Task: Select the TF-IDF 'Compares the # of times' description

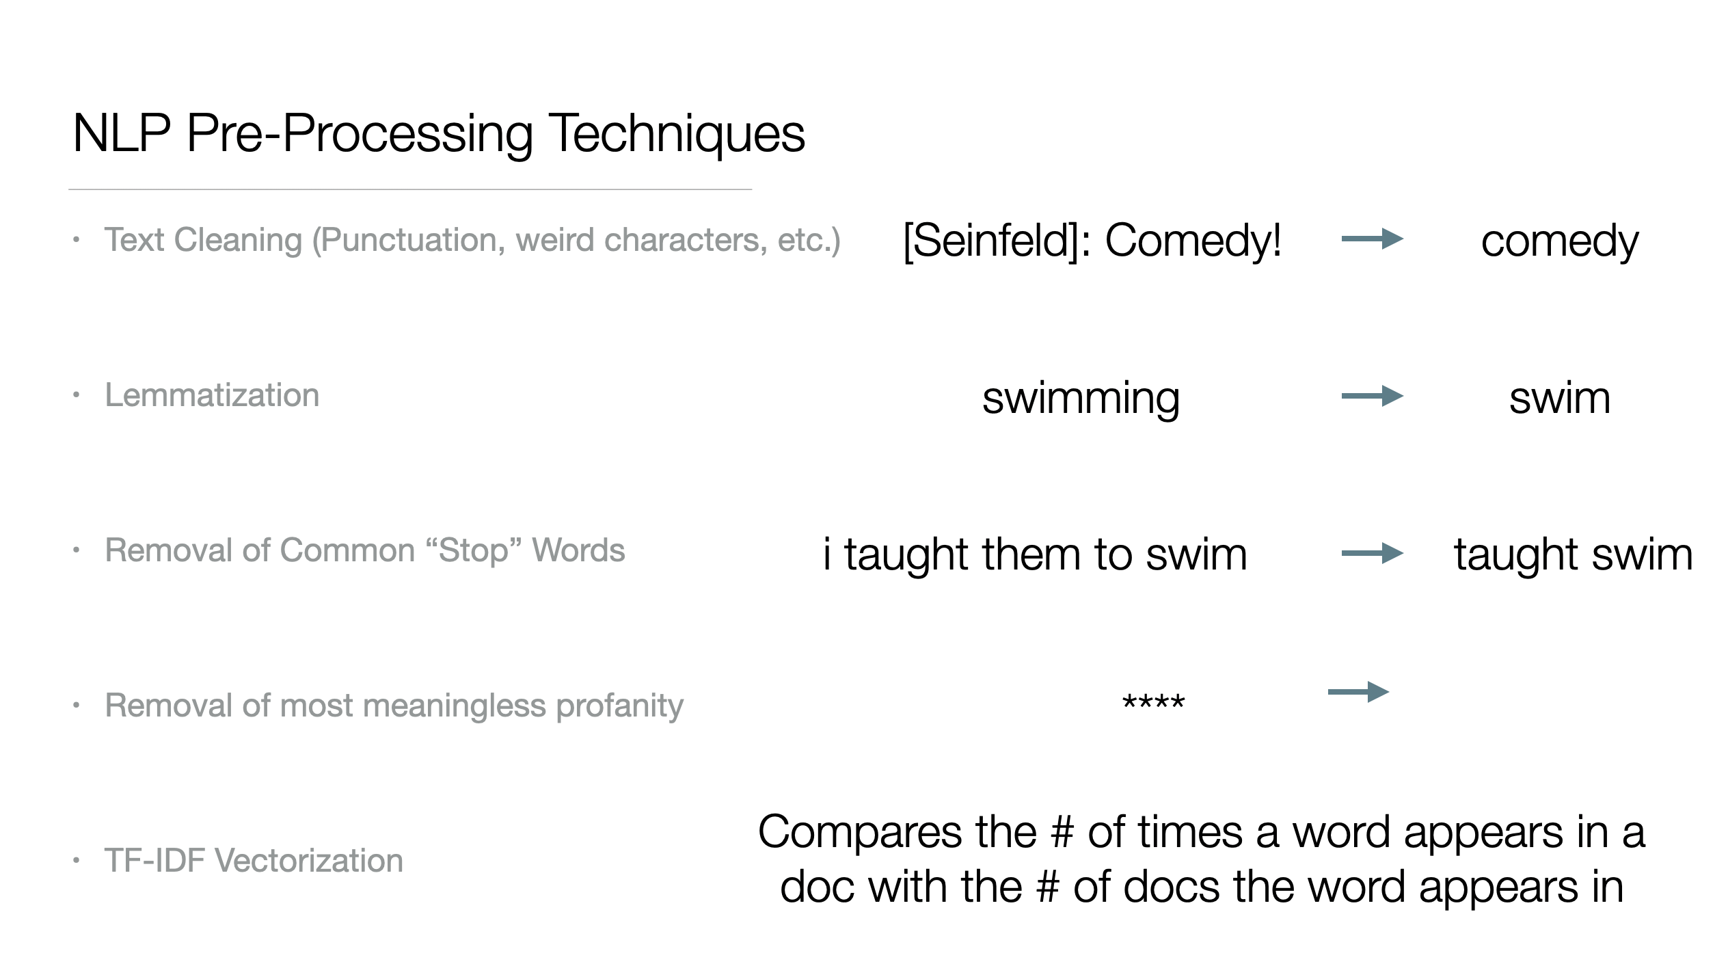Action: coord(1202,859)
